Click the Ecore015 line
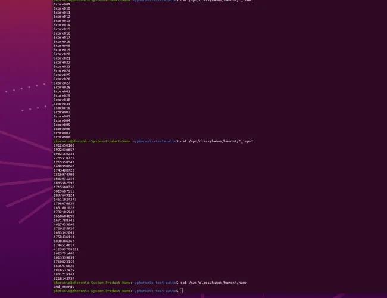Viewport: 387px width, 298px height. click(x=62, y=29)
